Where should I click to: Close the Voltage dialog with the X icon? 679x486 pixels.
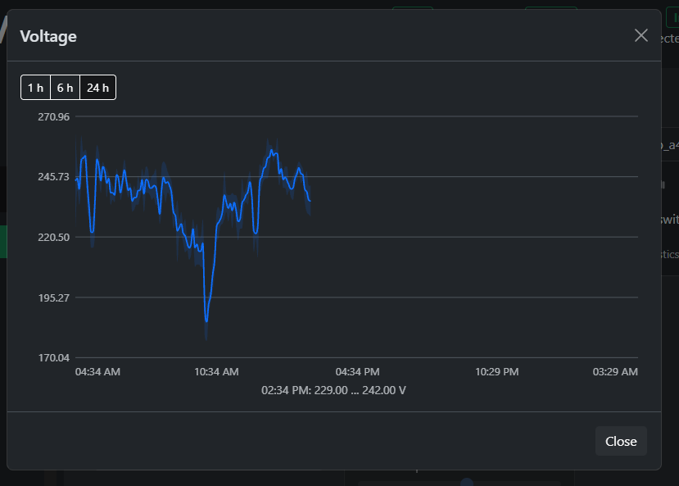tap(641, 35)
